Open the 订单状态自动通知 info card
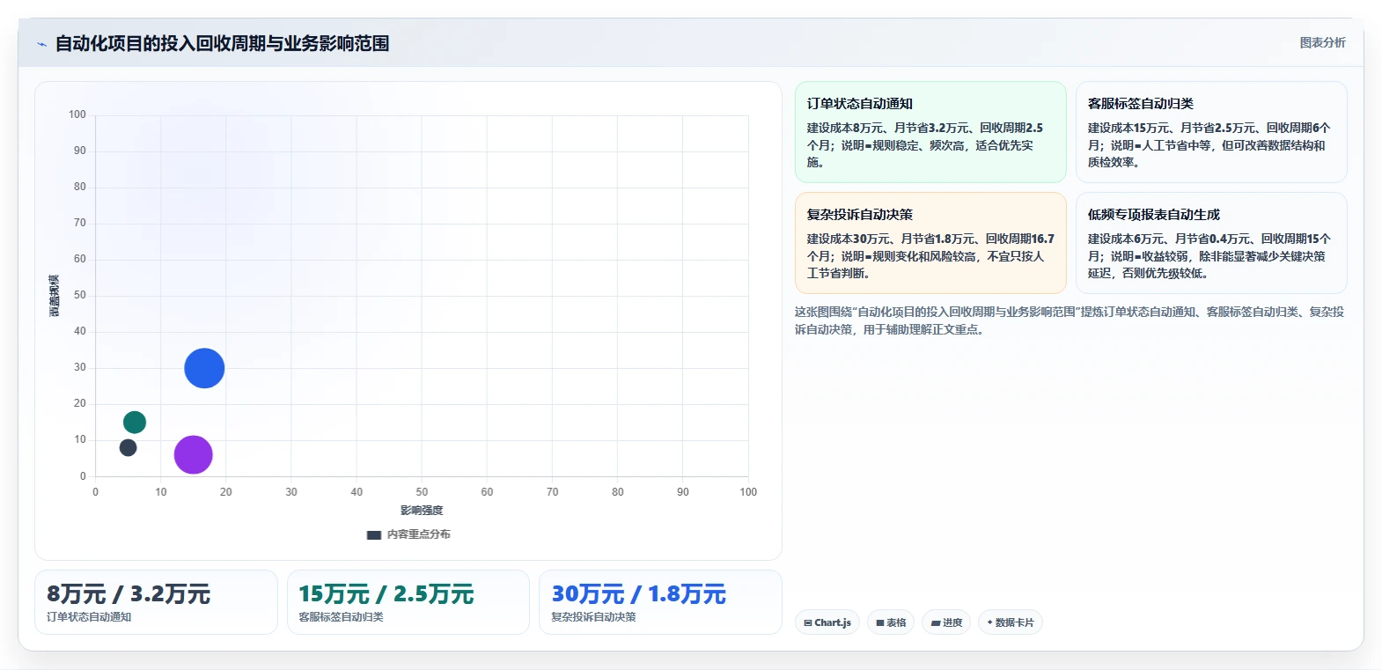This screenshot has height=670, width=1382. coord(930,132)
